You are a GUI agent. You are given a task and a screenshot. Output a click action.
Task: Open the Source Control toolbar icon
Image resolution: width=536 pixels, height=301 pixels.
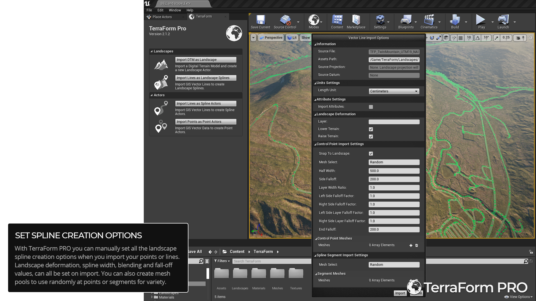(x=285, y=22)
